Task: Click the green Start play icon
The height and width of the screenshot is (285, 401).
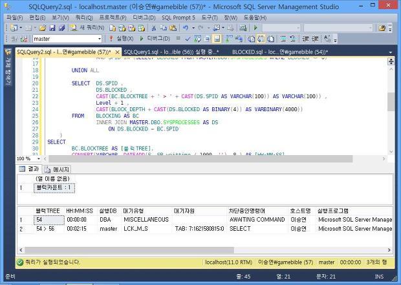Action: [255, 28]
